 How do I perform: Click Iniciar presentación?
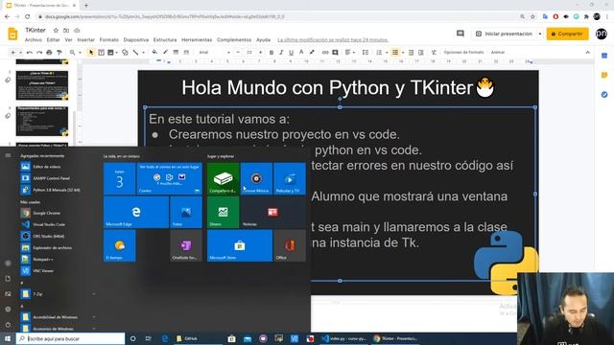[505, 34]
